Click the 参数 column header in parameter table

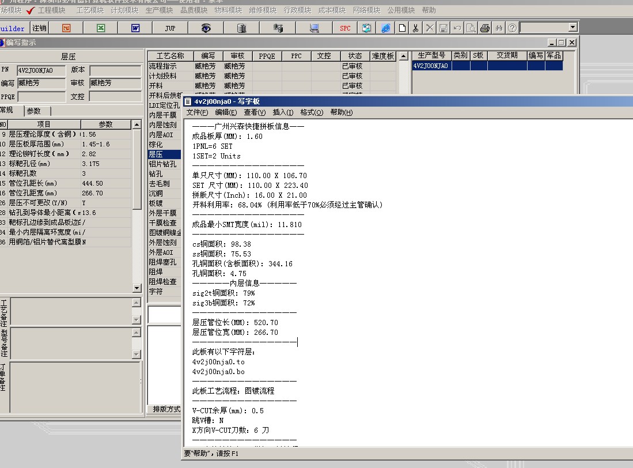[106, 124]
